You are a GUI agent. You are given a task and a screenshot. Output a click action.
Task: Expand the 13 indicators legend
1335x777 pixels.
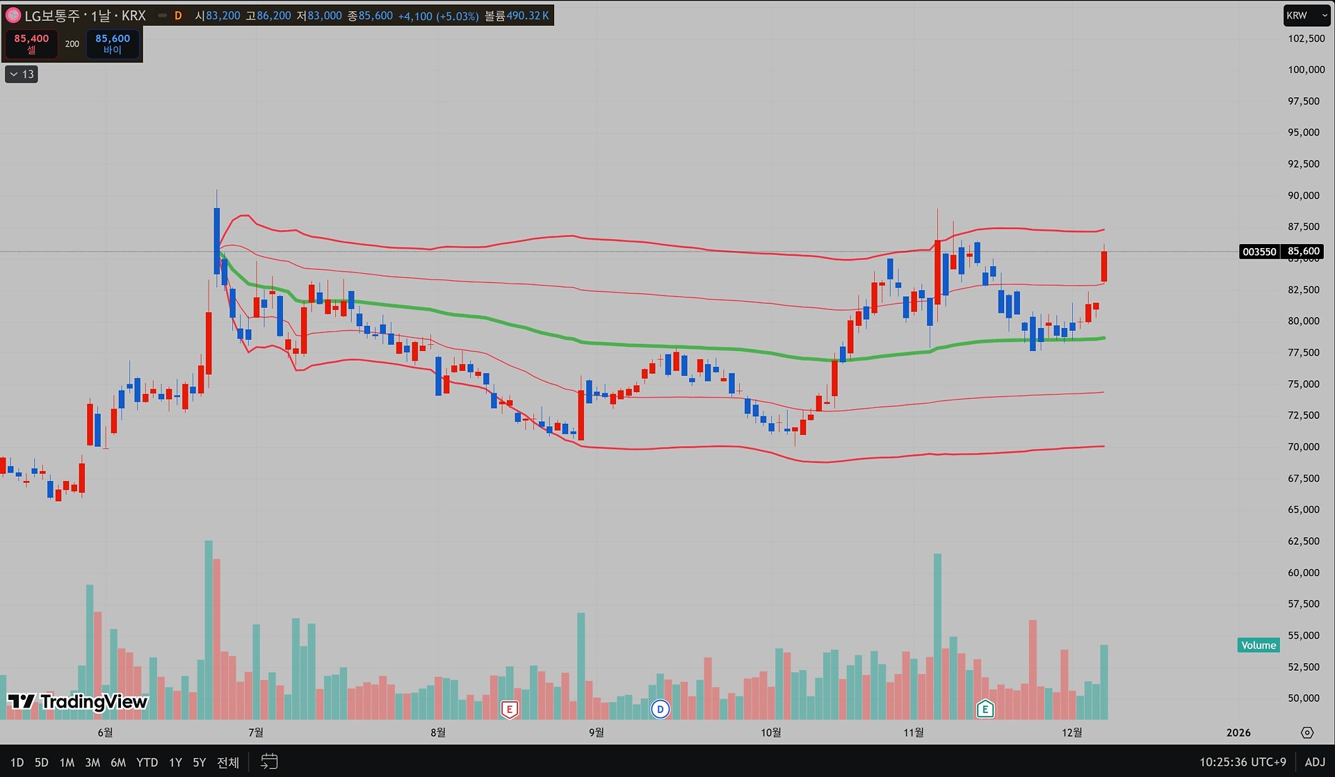pos(22,74)
